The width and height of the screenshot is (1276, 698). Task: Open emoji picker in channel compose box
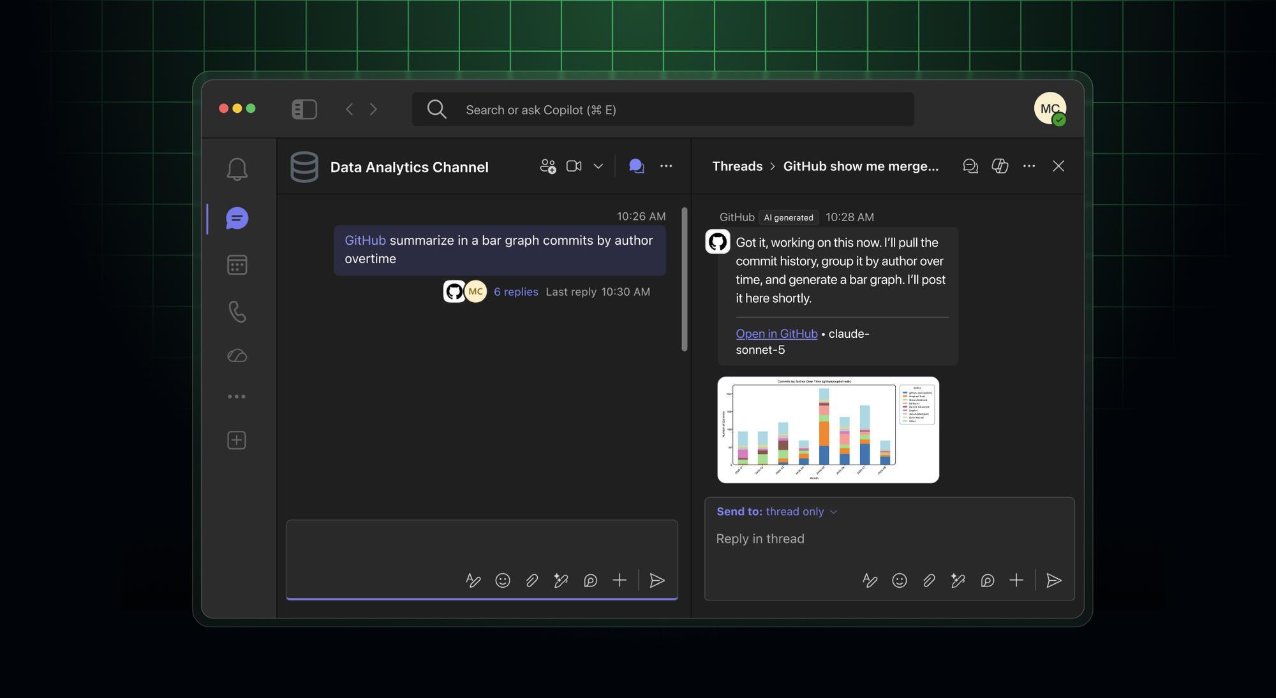point(503,580)
